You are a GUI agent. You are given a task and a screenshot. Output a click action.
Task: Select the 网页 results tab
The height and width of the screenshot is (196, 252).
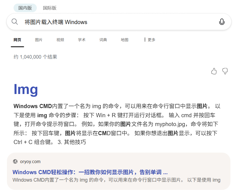17,40
